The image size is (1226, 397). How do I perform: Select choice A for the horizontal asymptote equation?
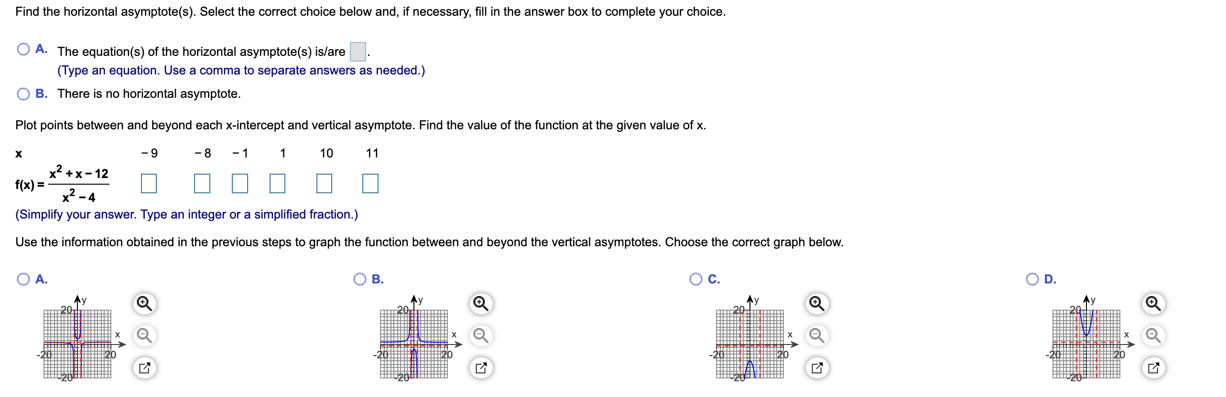pyautogui.click(x=23, y=48)
